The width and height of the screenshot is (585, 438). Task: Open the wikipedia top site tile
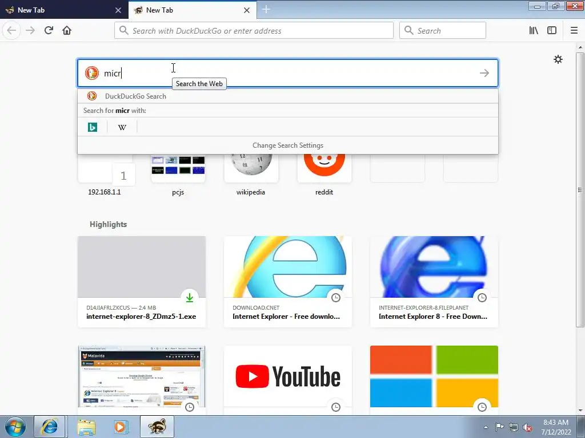251,175
